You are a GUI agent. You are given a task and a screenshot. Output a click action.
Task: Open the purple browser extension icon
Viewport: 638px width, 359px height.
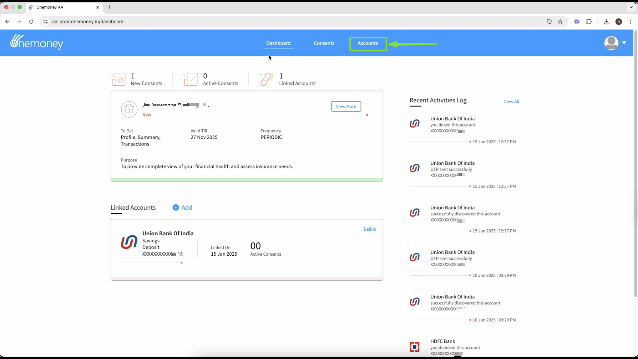(577, 22)
